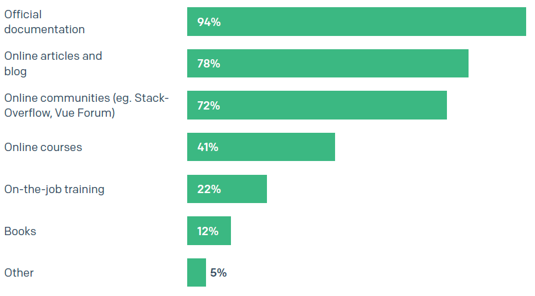Click the "On-the-job training" label
The width and height of the screenshot is (535, 296).
[x=54, y=190]
